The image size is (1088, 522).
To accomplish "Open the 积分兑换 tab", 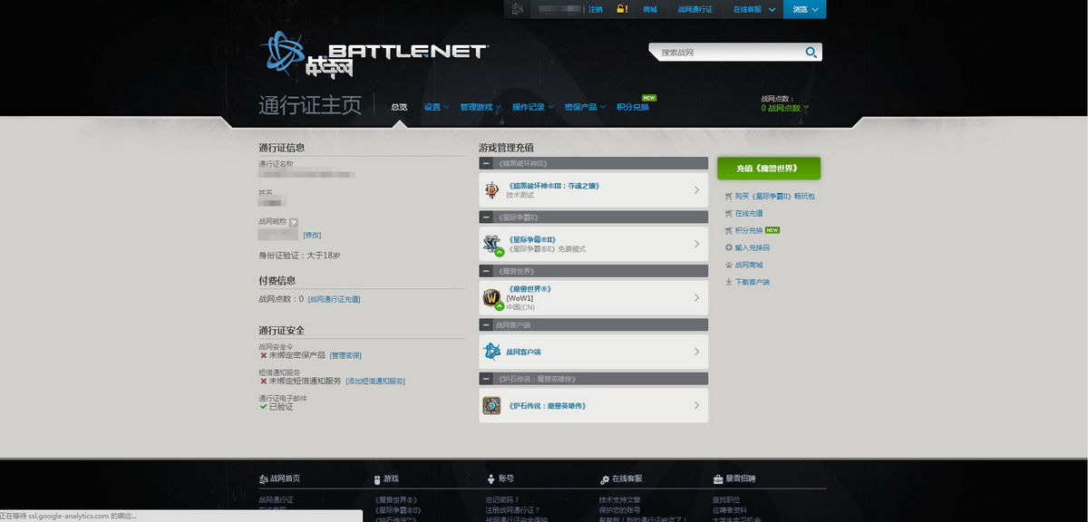I will pyautogui.click(x=633, y=107).
